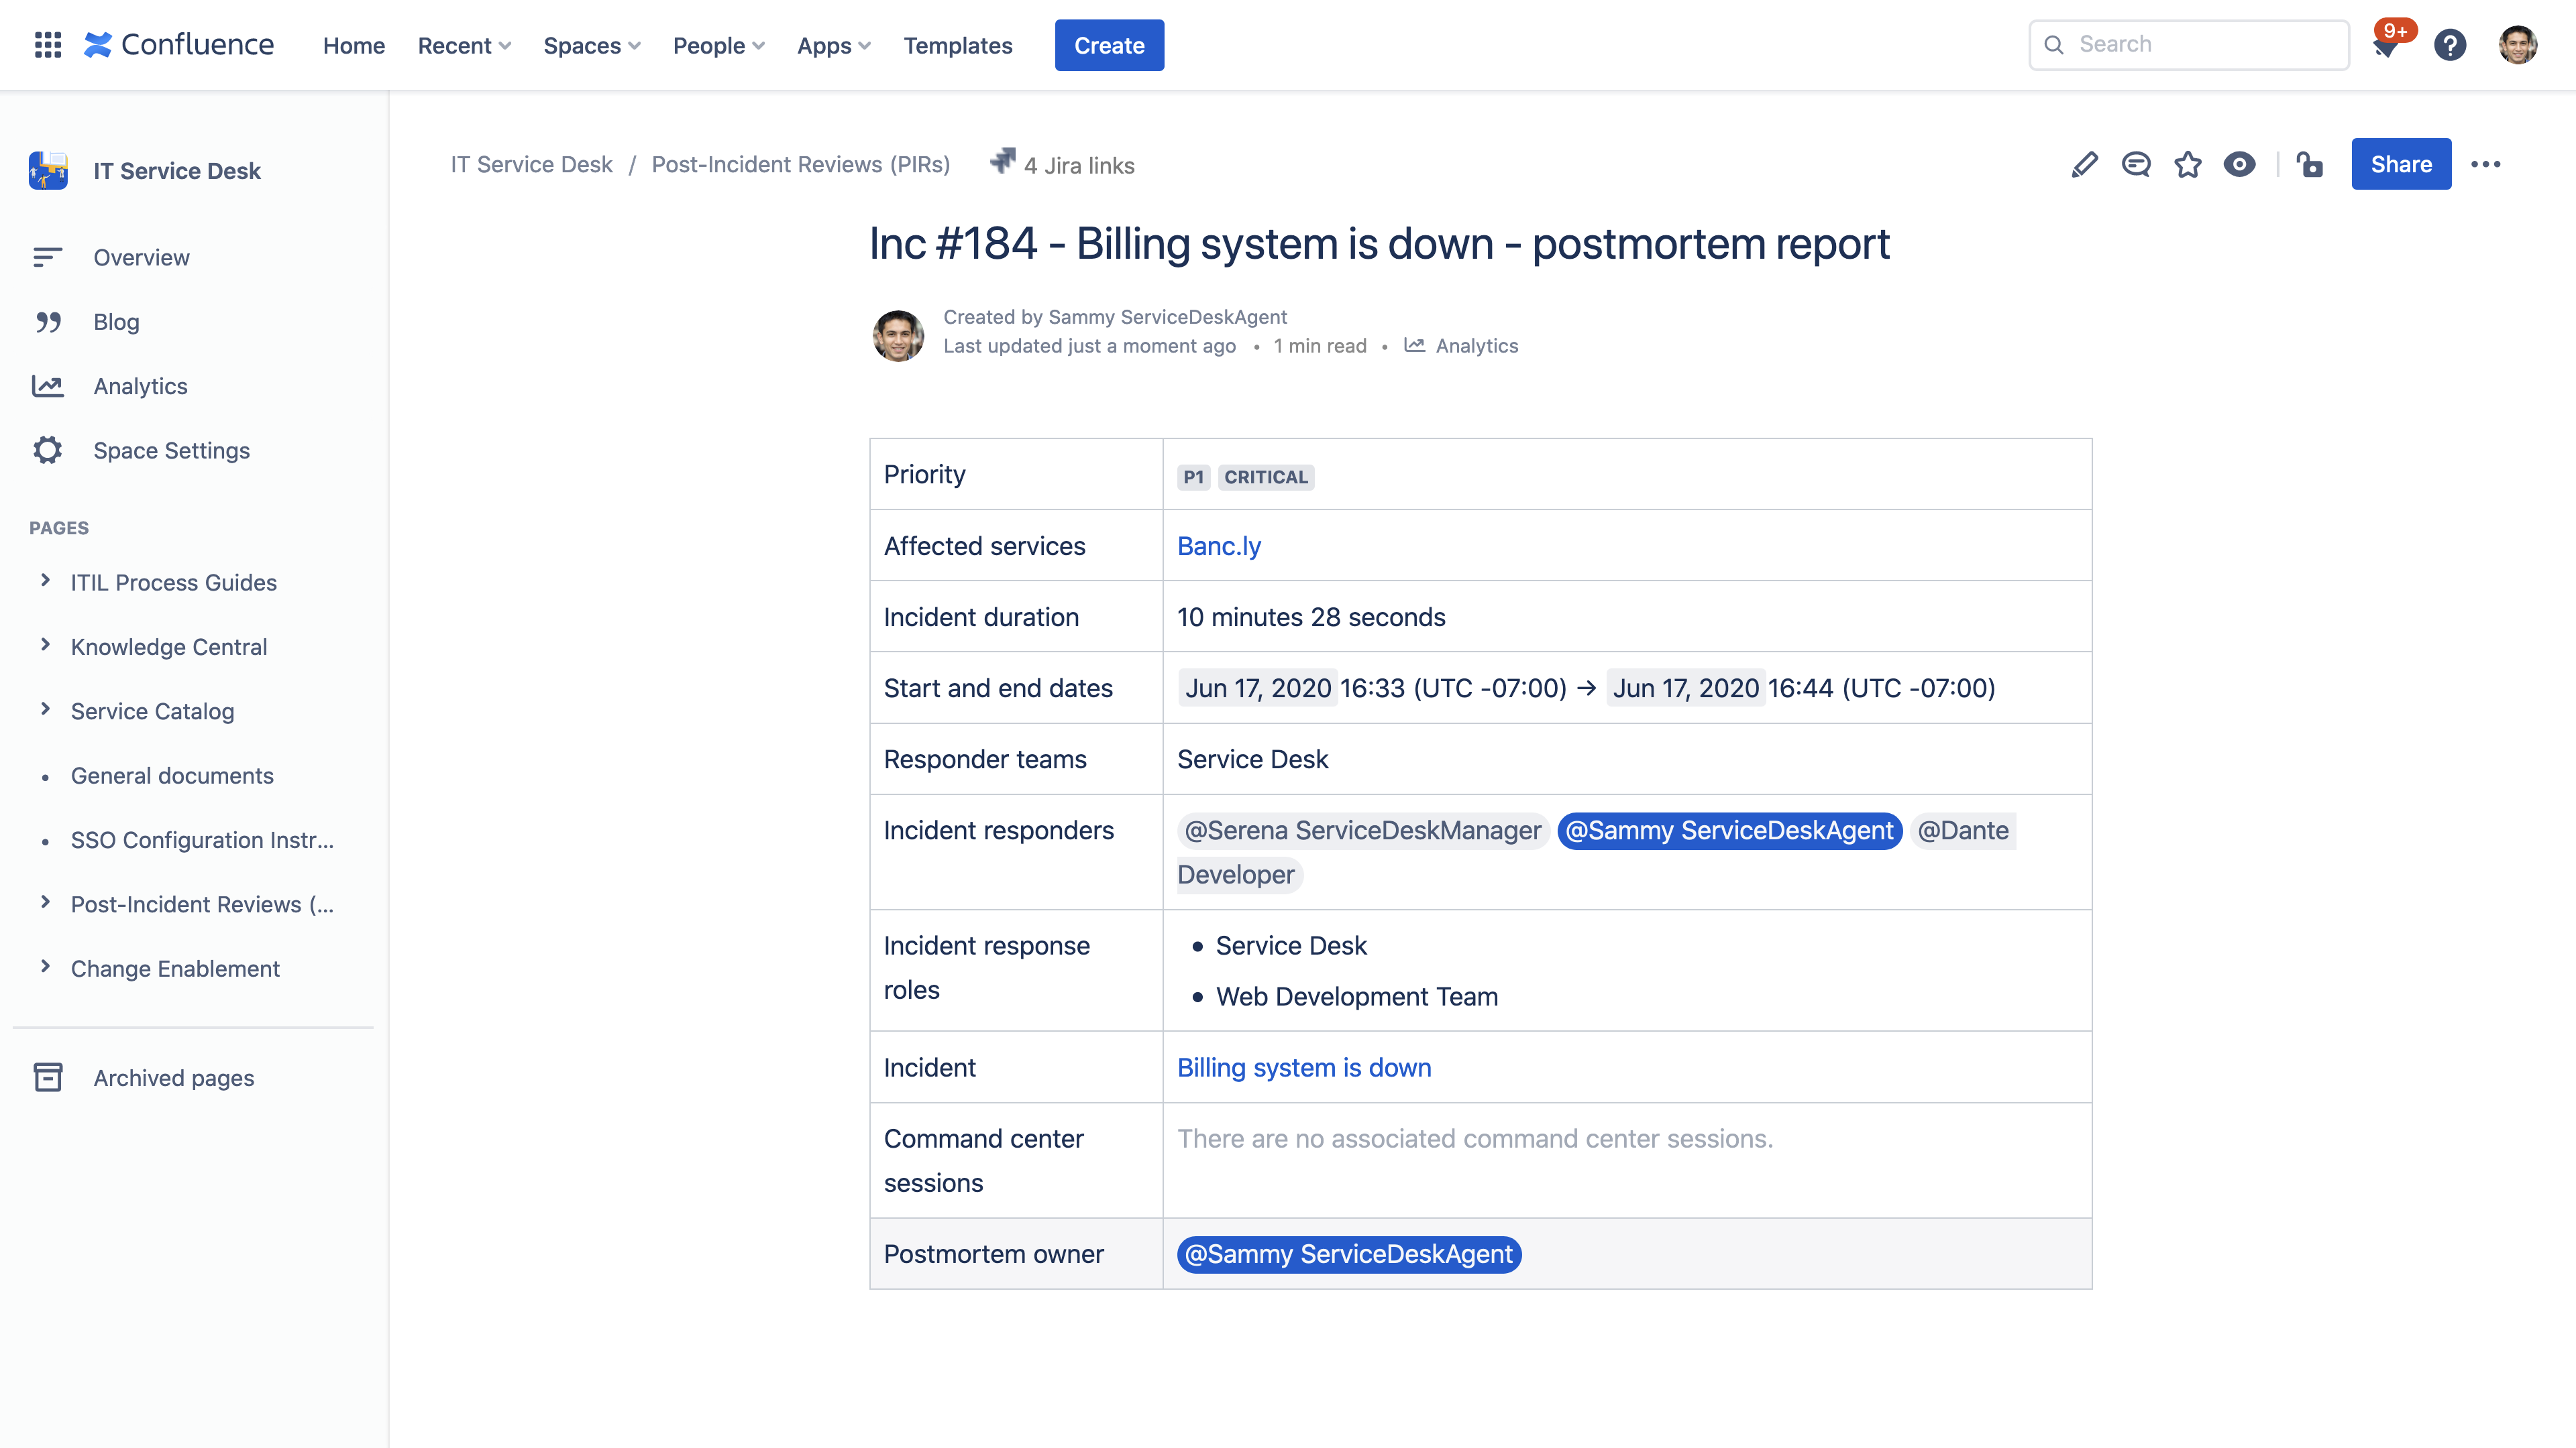This screenshot has height=1448, width=2576.
Task: Open the Blog section in sidebar
Action: point(116,322)
